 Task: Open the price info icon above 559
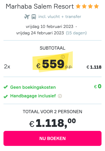click(63, 57)
